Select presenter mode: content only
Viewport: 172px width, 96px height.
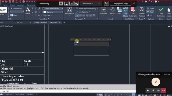(x=61, y=3)
